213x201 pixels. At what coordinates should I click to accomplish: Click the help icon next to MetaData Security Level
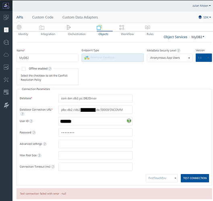(178, 51)
